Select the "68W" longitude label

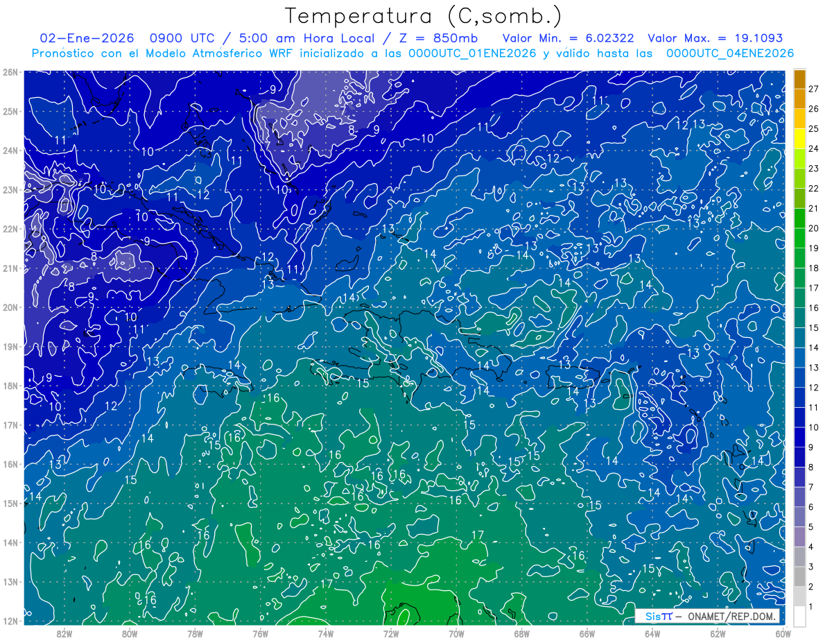pyautogui.click(x=521, y=633)
